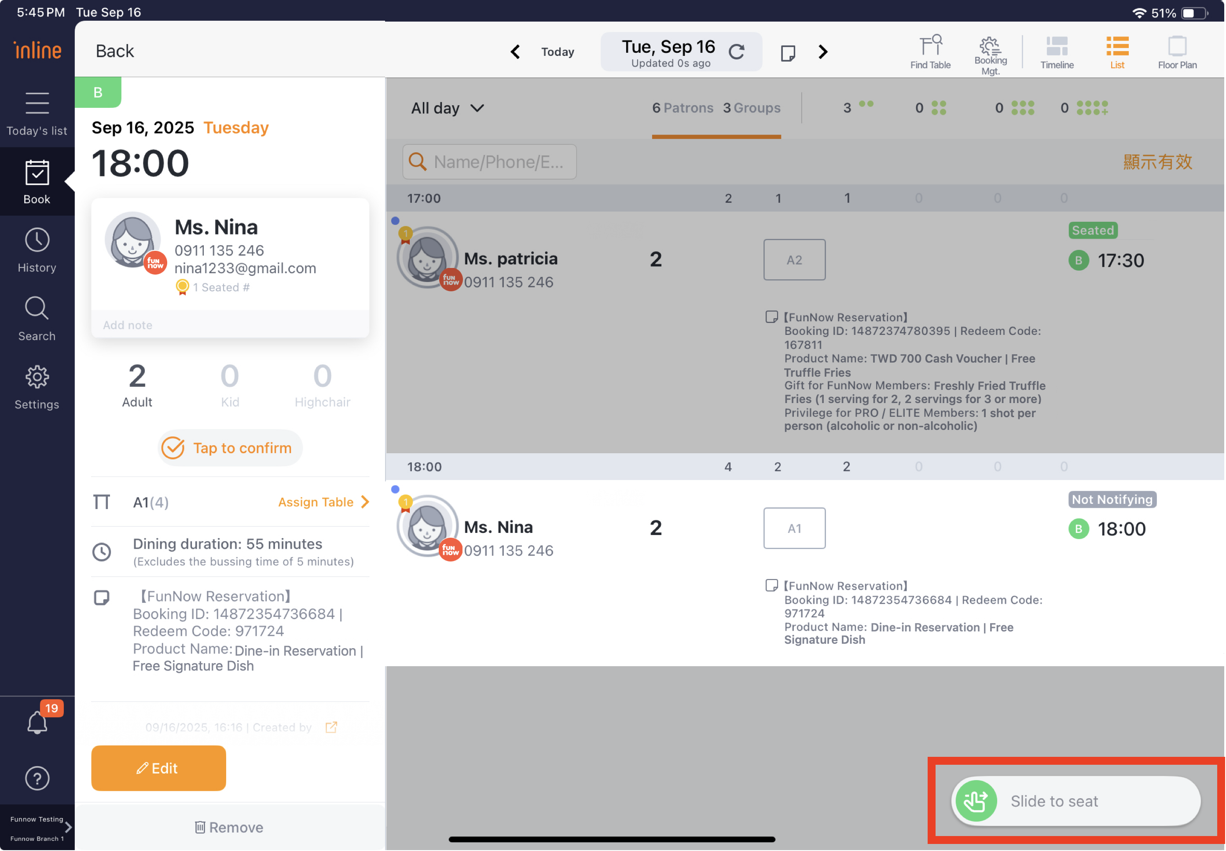The width and height of the screenshot is (1226, 851).
Task: Click the Name/Phone search field
Action: click(489, 161)
